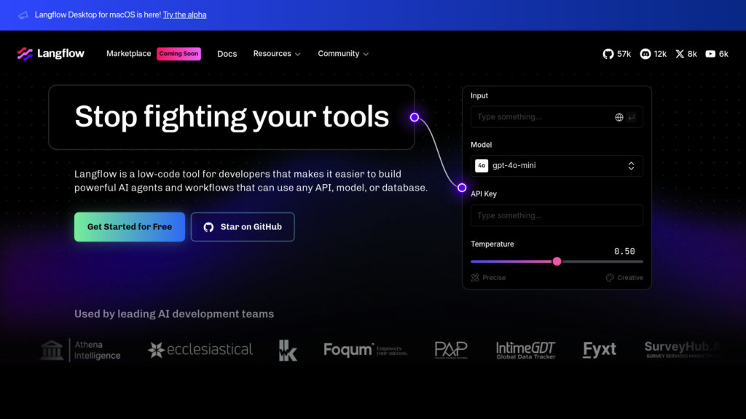The height and width of the screenshot is (419, 746).
Task: Select the Creative temperature option
Action: [624, 278]
